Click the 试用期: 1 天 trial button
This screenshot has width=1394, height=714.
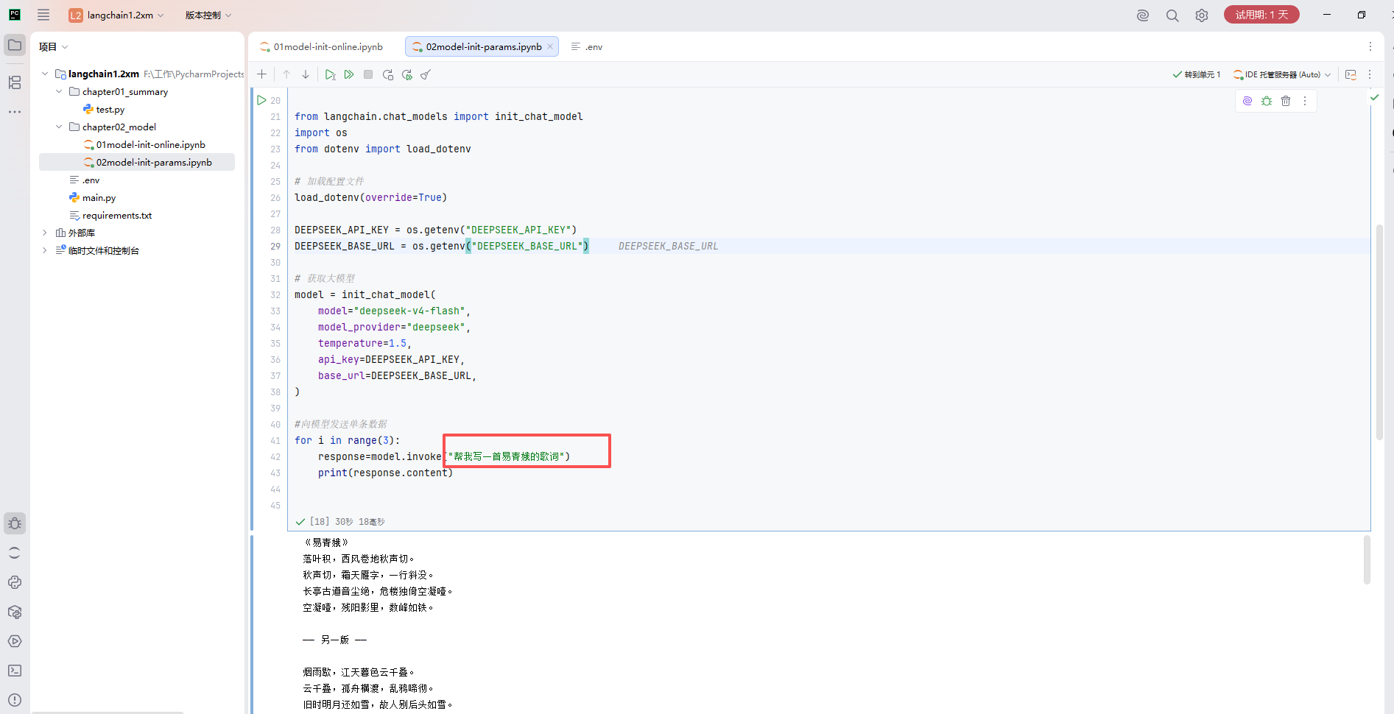1261,15
